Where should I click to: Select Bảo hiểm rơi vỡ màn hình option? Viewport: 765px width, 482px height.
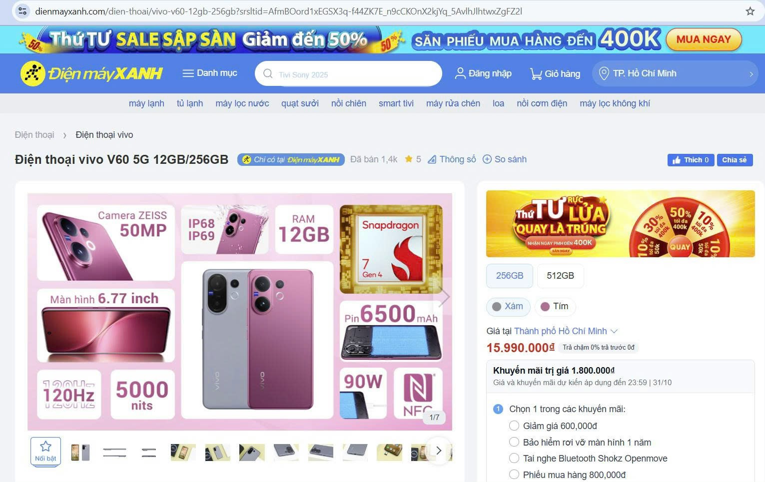[x=514, y=442]
